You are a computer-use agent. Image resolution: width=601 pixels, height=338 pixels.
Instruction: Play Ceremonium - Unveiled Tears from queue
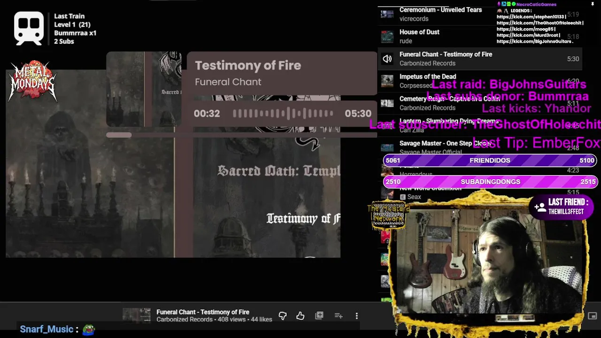tap(440, 9)
